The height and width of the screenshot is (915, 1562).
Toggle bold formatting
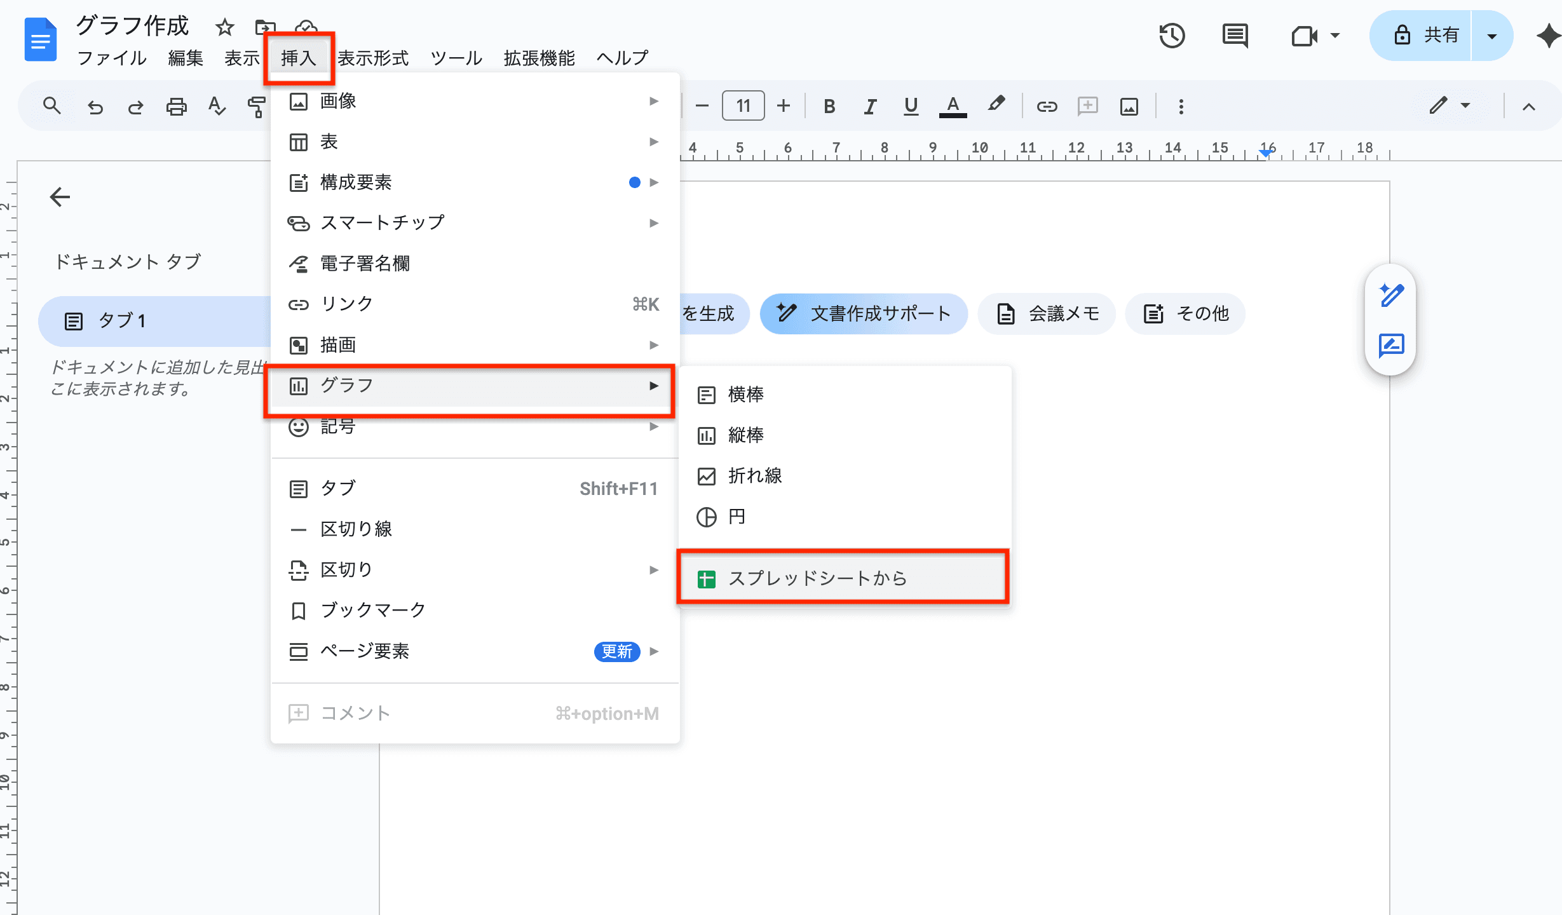tap(829, 105)
